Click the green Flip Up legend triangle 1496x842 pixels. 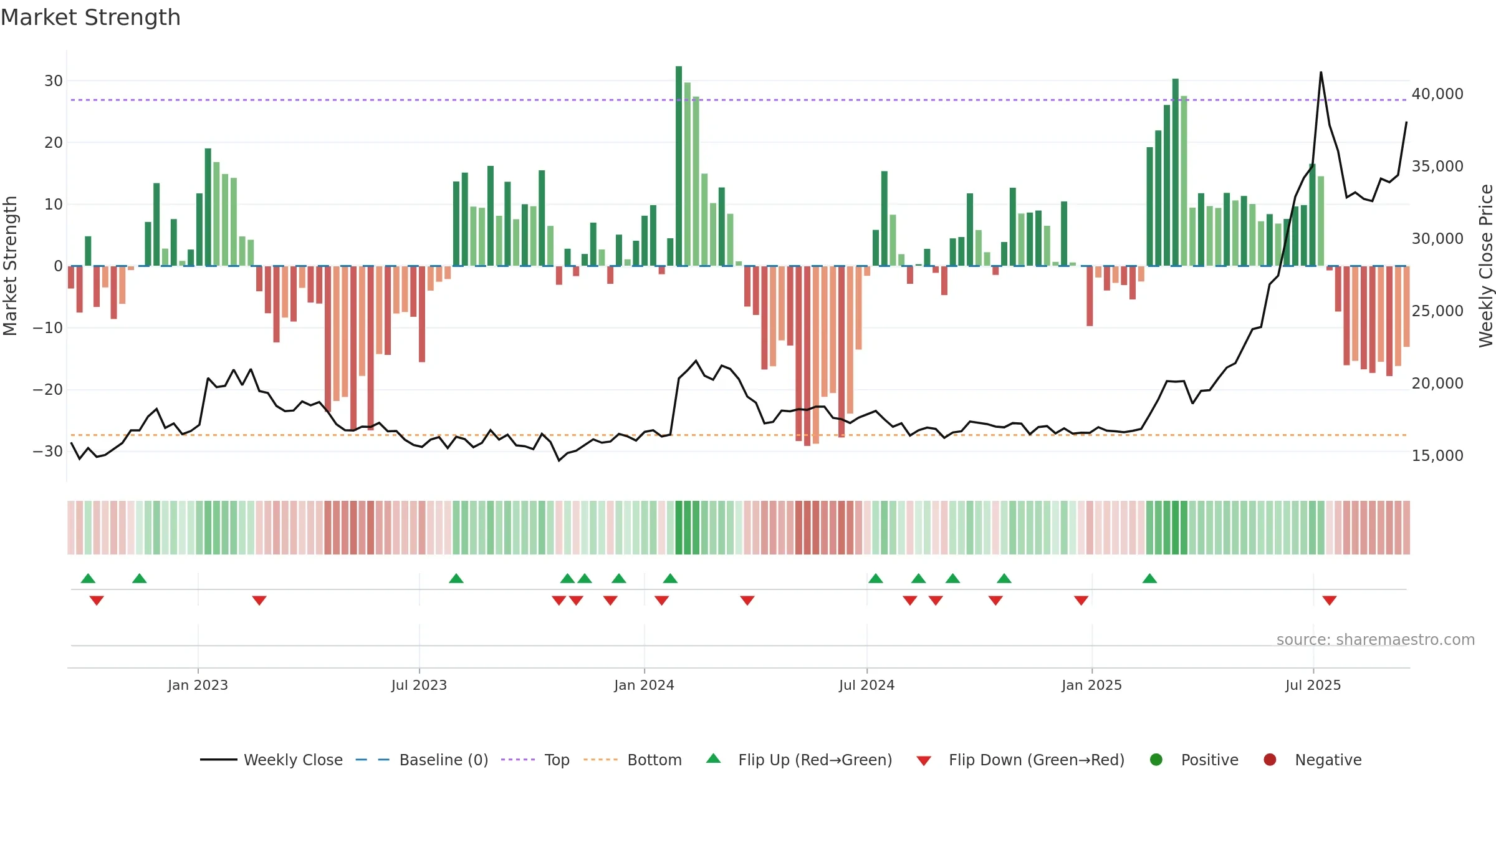714,759
